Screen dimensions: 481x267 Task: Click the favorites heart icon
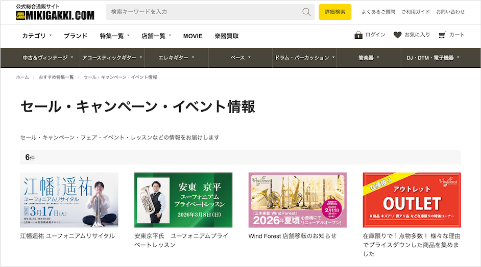[x=397, y=35]
